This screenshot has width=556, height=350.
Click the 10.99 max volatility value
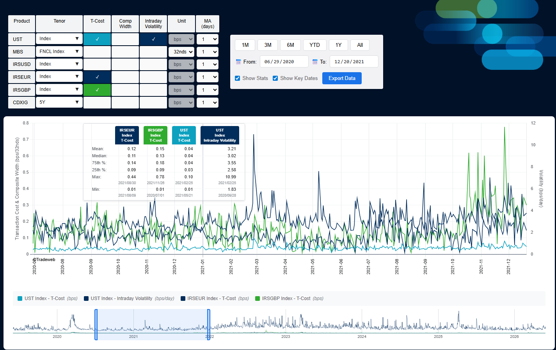(231, 177)
